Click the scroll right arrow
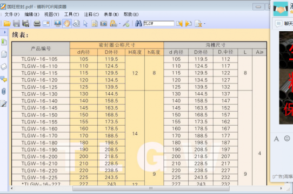The width and height of the screenshot is (293, 194). (281, 189)
